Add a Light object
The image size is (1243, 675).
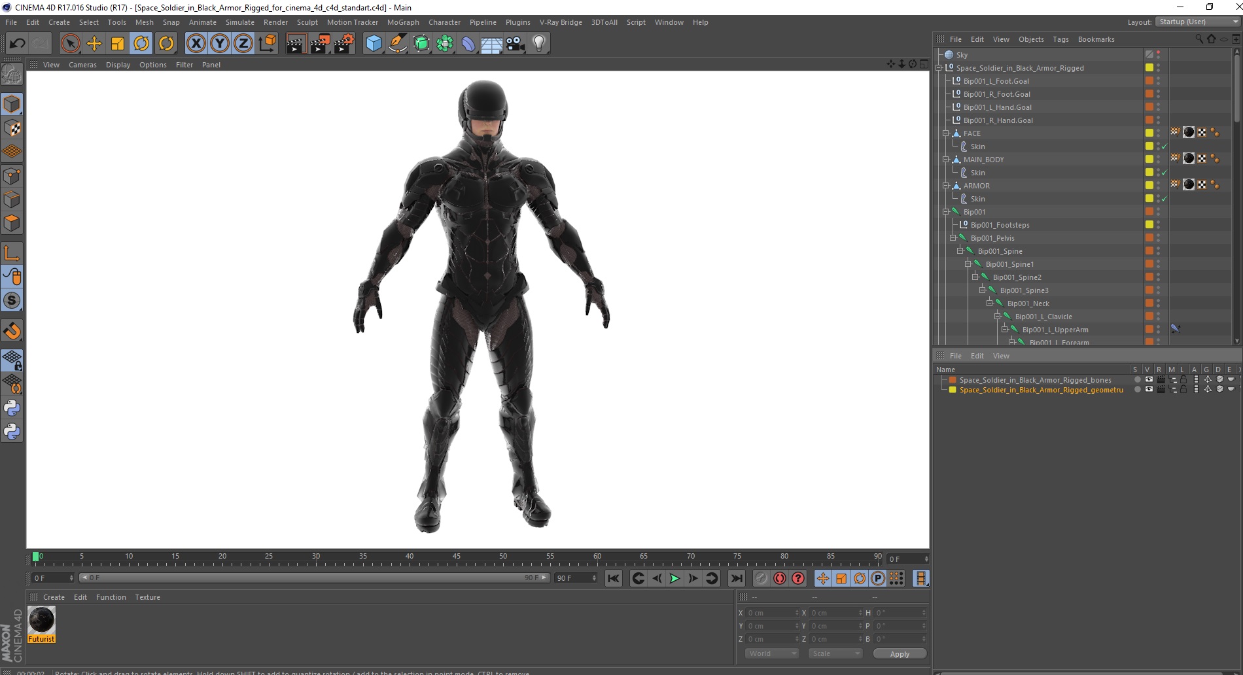(538, 44)
